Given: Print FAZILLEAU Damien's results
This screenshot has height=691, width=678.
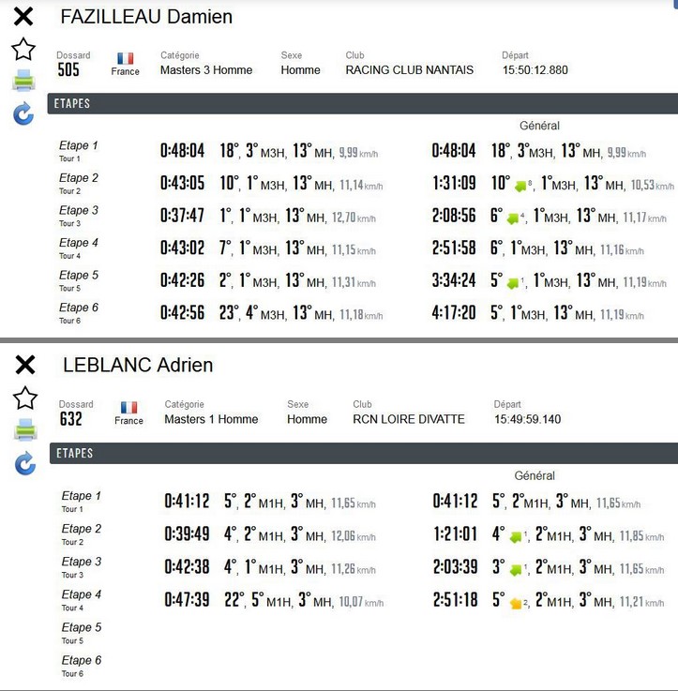Looking at the screenshot, I should tap(23, 82).
